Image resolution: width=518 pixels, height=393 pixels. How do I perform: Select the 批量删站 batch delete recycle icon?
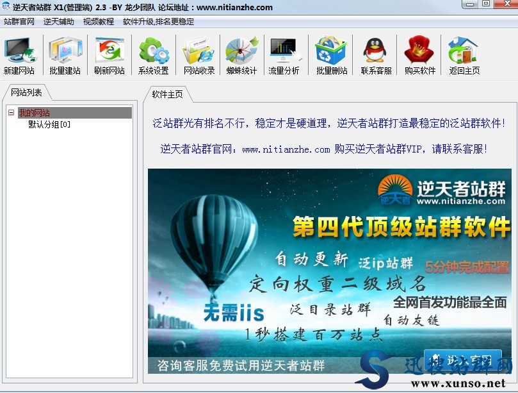(x=331, y=56)
